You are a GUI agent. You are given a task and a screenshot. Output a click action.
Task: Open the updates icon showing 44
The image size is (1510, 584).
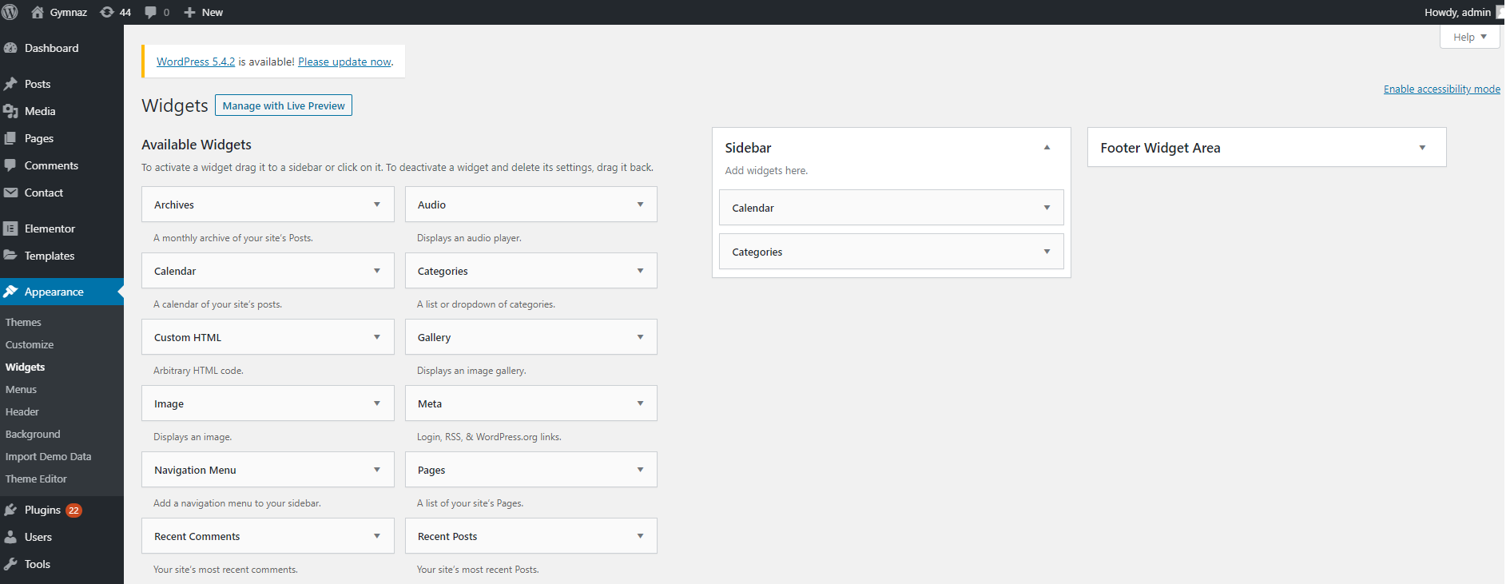click(107, 12)
